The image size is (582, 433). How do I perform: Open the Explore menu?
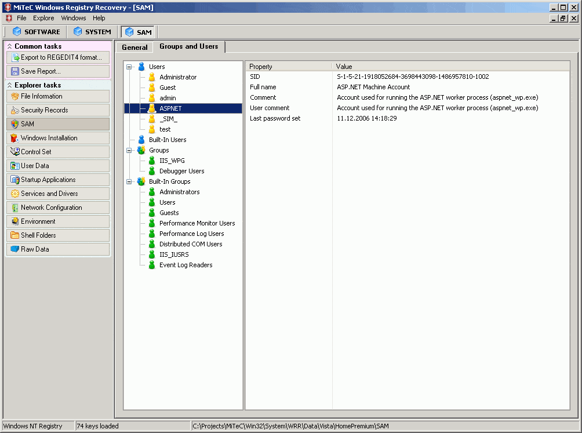click(43, 18)
